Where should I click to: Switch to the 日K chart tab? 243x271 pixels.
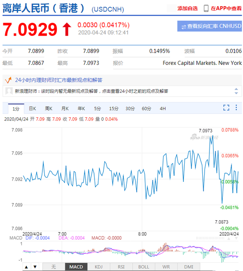[x=32, y=109]
